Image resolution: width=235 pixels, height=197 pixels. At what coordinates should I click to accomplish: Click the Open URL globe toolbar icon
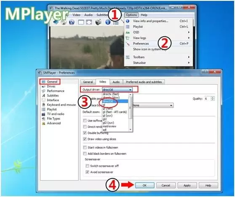[x=72, y=22]
